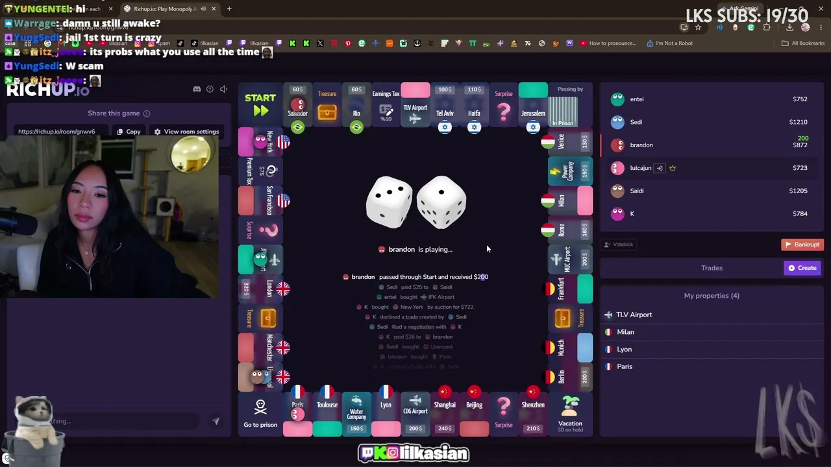The height and width of the screenshot is (467, 831).
Task: Click the Premium Tax tile
Action: coord(260,171)
